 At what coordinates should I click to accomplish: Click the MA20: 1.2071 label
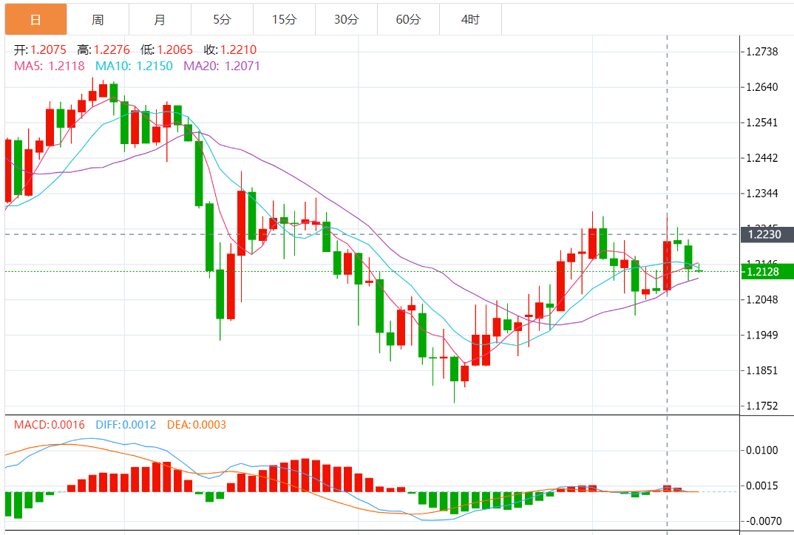coord(222,66)
